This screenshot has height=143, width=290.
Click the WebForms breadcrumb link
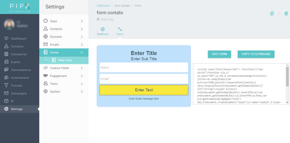pos(103,6)
